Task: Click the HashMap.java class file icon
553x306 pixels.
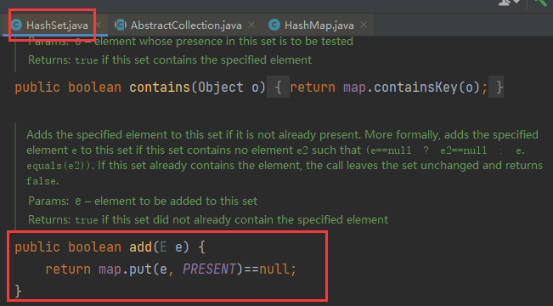Action: coord(274,25)
